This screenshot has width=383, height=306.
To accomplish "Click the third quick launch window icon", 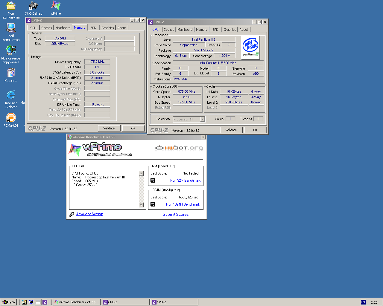I will [38, 302].
